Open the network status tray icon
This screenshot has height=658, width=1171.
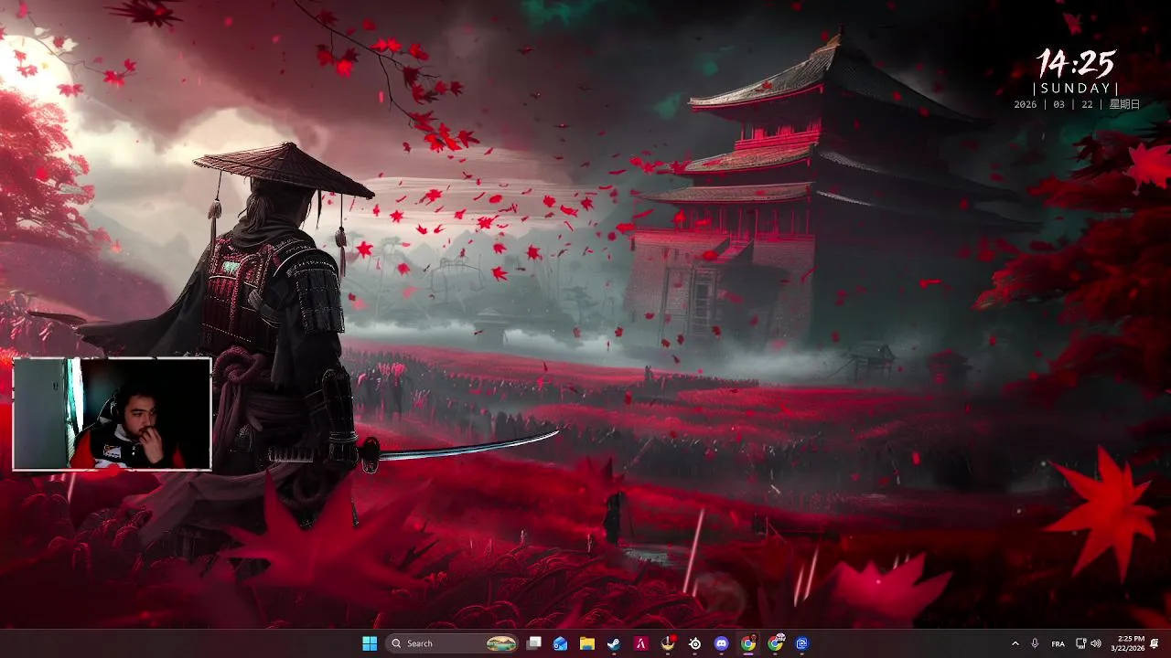pos(1081,643)
